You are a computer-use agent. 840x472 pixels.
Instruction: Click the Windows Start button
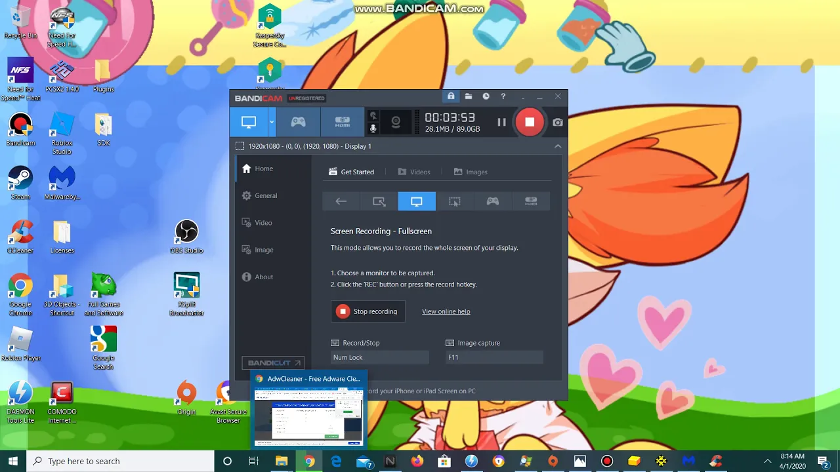[x=13, y=462]
